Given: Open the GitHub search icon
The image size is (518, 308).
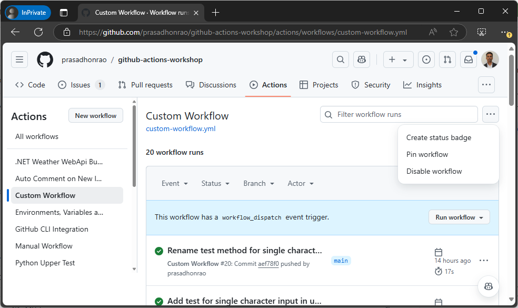Looking at the screenshot, I should click(340, 59).
